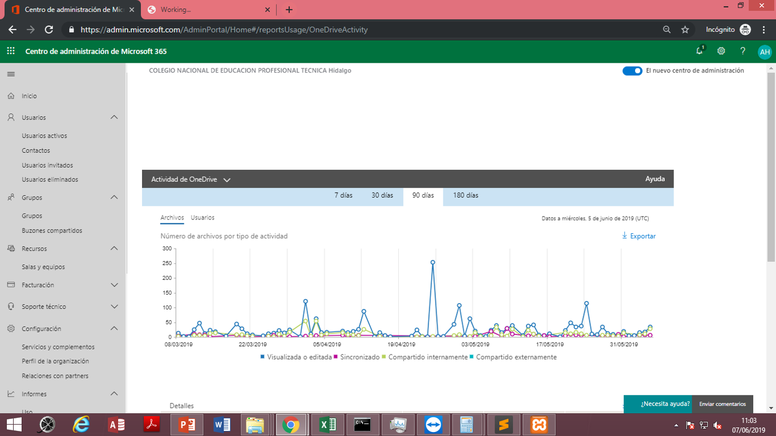
Task: Go back in the browser
Action: [x=13, y=30]
